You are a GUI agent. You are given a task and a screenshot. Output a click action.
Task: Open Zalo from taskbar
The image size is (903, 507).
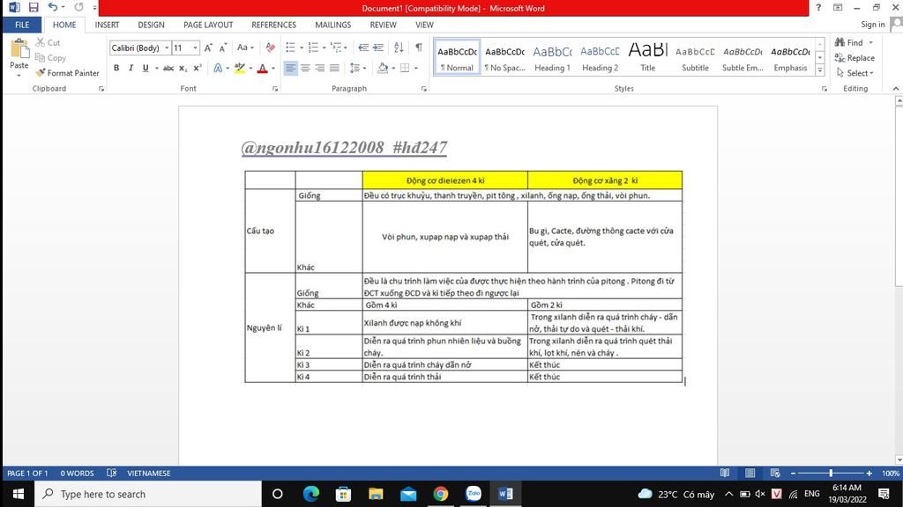(474, 494)
